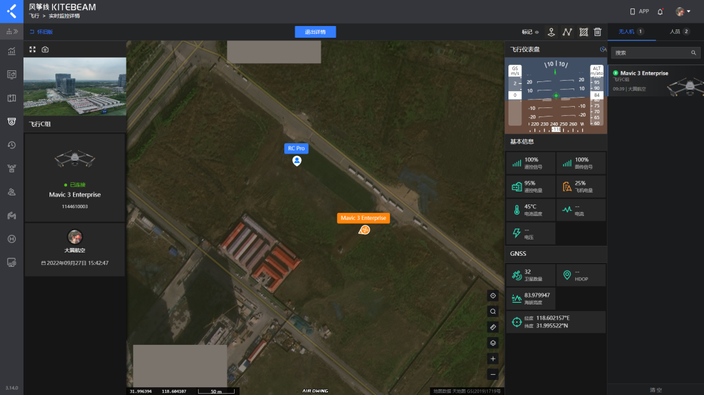Open the statistics chart sidebar icon

[x=12, y=51]
